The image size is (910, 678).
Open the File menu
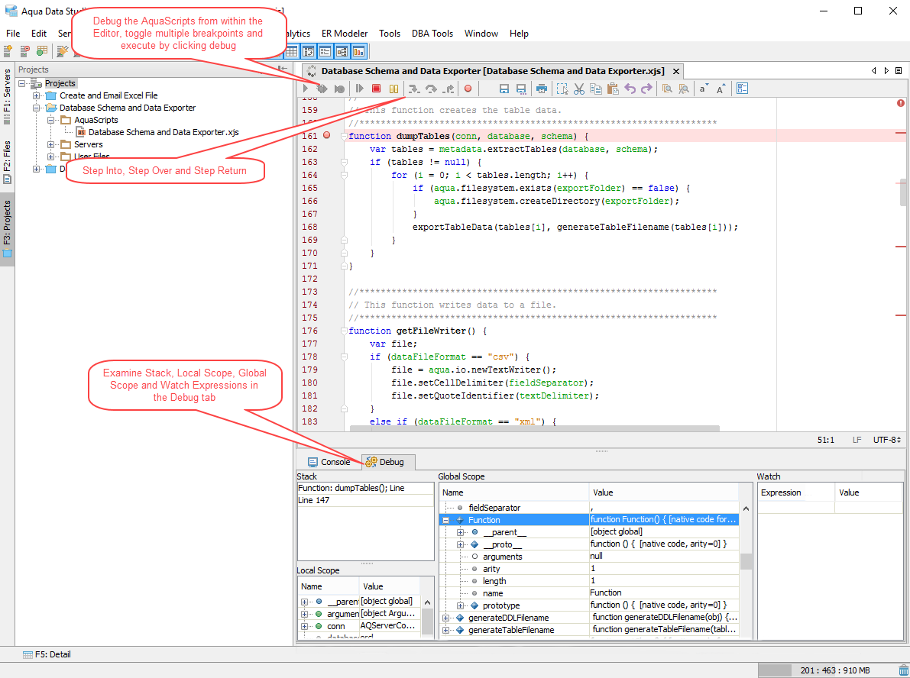click(13, 34)
